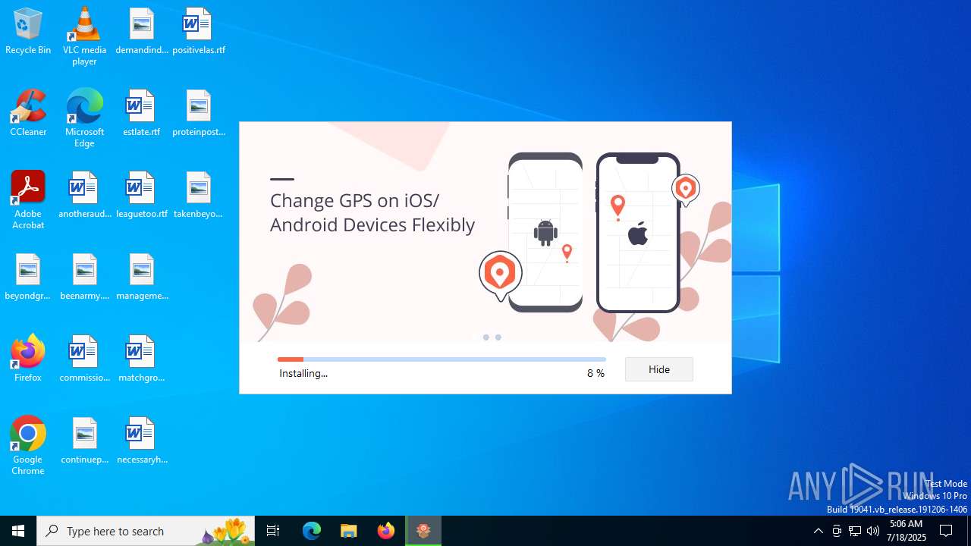Select the necessaryh document icon
This screenshot has width=971, height=546.
(142, 441)
